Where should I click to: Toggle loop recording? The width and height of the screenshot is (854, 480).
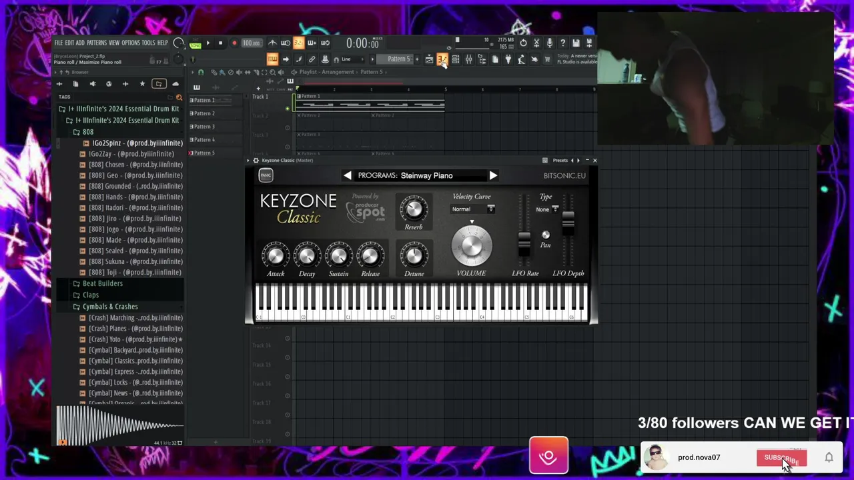pos(325,43)
